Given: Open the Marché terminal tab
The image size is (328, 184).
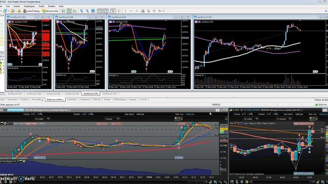Looking at the screenshot, I should coord(97,100).
